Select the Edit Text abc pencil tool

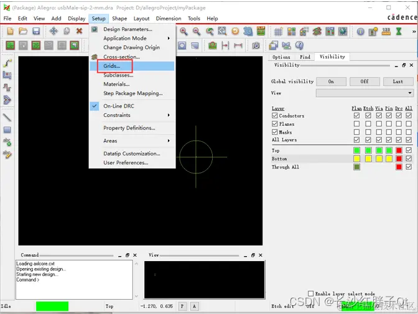[x=7, y=154]
